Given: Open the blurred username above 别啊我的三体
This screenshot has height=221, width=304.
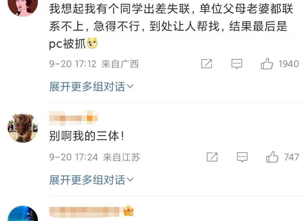Looking at the screenshot, I should click(x=73, y=118).
